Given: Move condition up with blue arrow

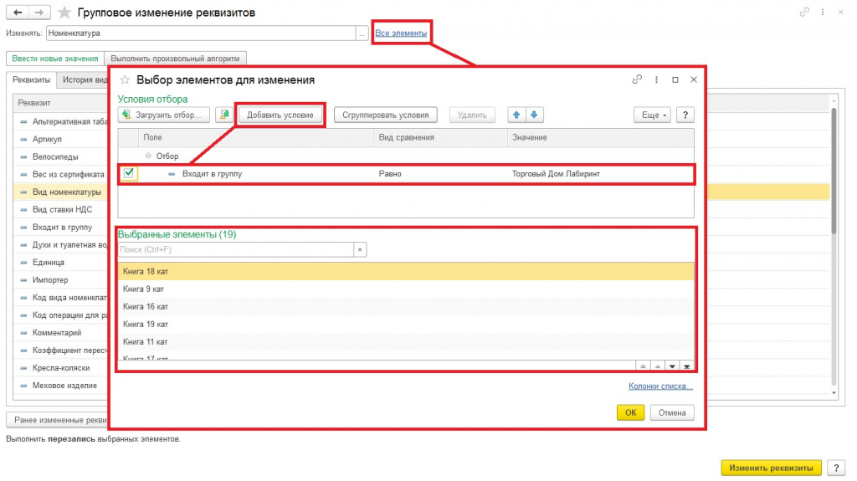Looking at the screenshot, I should (516, 115).
